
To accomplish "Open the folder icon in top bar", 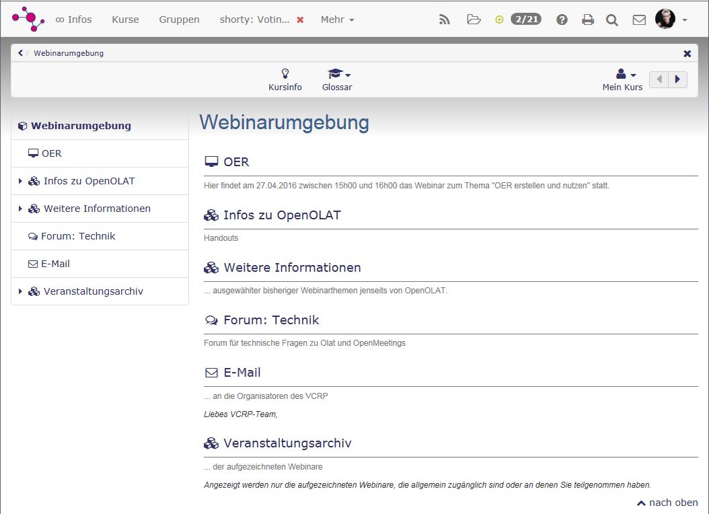I will coord(474,20).
